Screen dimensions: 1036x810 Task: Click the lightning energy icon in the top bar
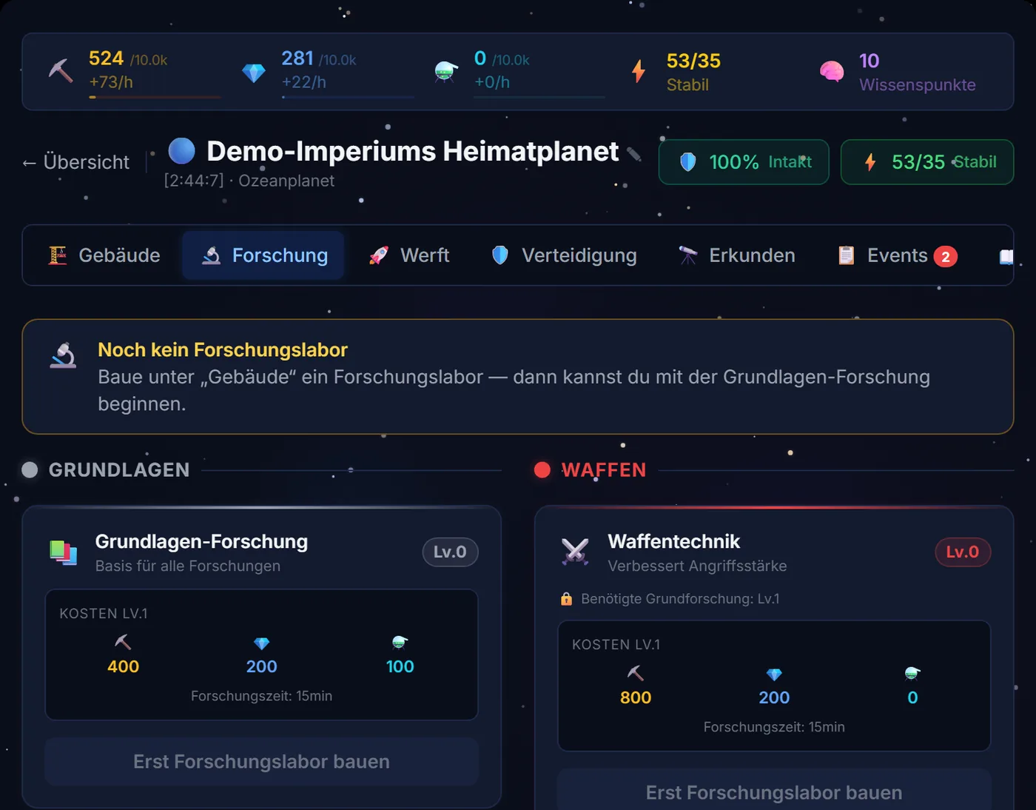(639, 71)
